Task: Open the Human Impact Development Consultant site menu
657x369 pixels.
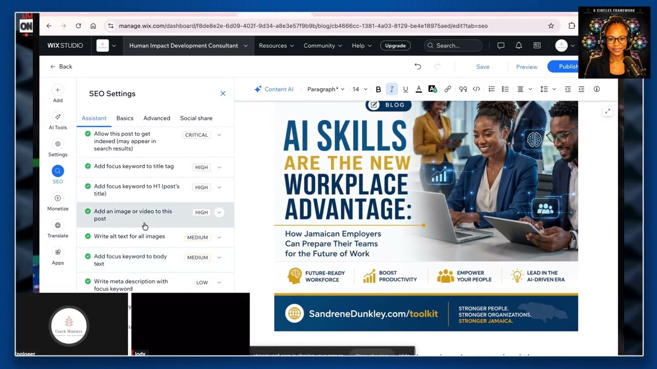Action: 188,46
